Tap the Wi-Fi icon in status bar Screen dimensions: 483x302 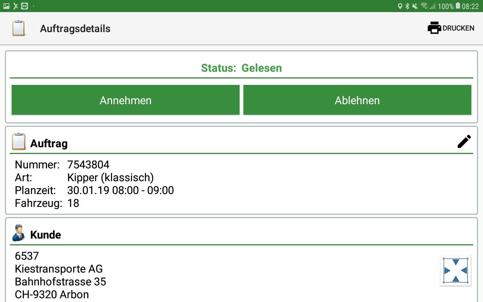424,6
